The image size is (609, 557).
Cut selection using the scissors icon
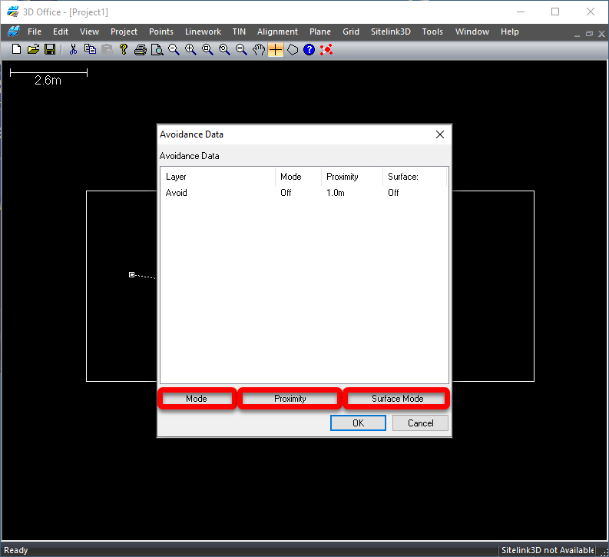(73, 49)
